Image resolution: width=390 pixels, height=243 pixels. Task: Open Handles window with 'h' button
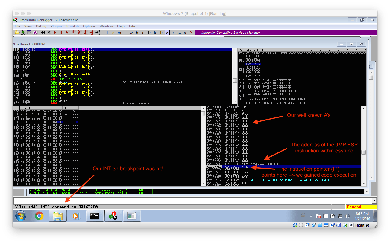click(137, 33)
